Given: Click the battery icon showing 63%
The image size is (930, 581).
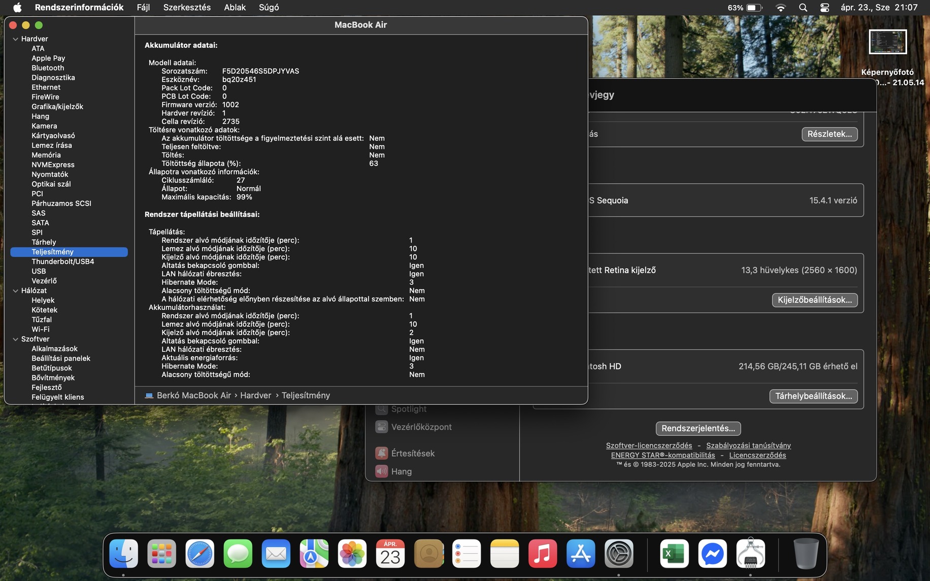Looking at the screenshot, I should [x=754, y=8].
